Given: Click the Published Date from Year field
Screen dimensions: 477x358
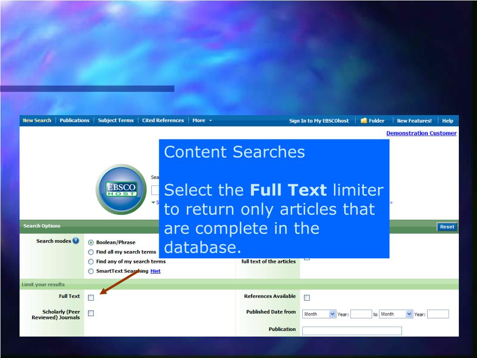Looking at the screenshot, I should tap(361, 314).
